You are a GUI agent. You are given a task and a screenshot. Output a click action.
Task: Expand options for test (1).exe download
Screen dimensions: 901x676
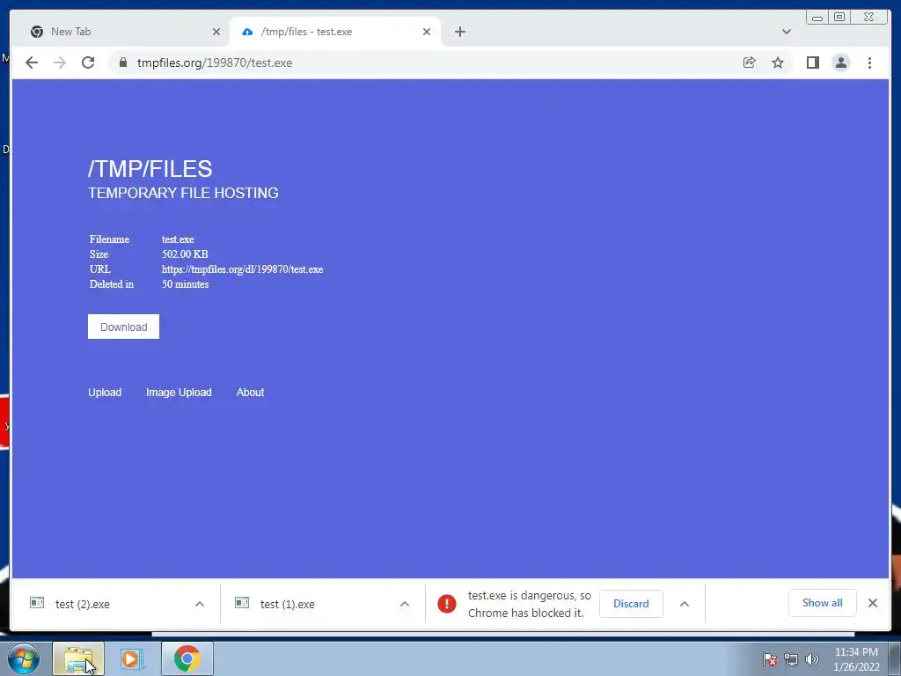click(405, 604)
